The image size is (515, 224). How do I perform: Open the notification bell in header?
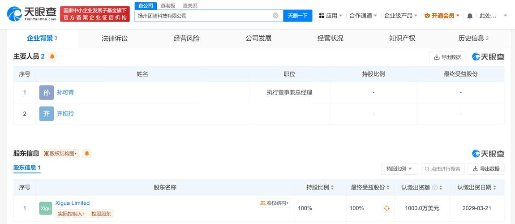(470, 15)
